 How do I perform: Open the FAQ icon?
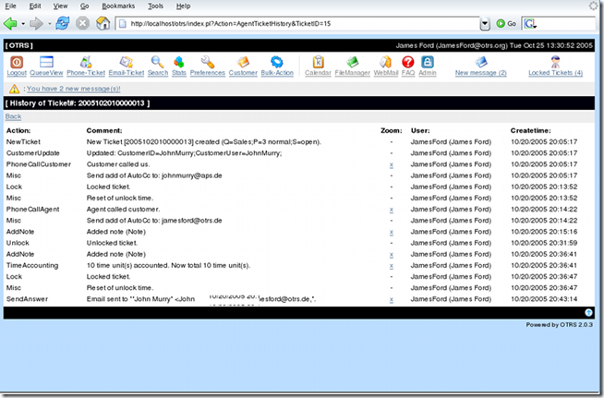coord(407,62)
